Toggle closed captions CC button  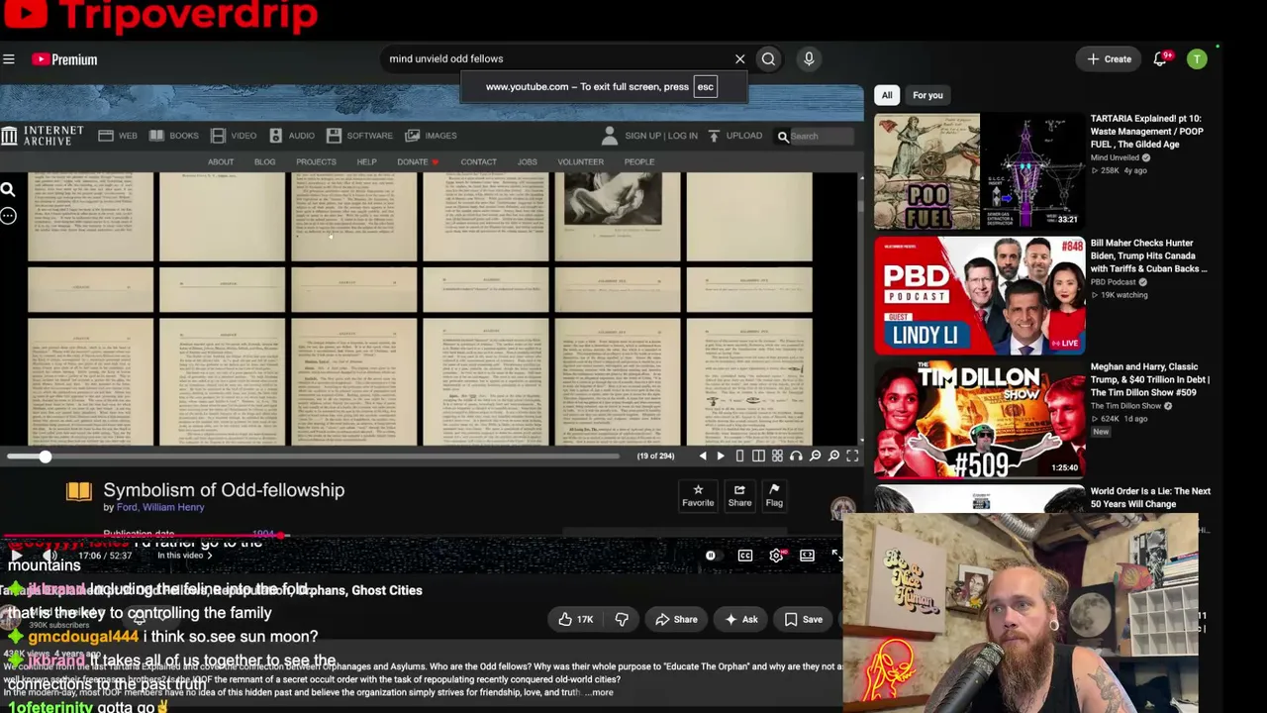pyautogui.click(x=745, y=556)
